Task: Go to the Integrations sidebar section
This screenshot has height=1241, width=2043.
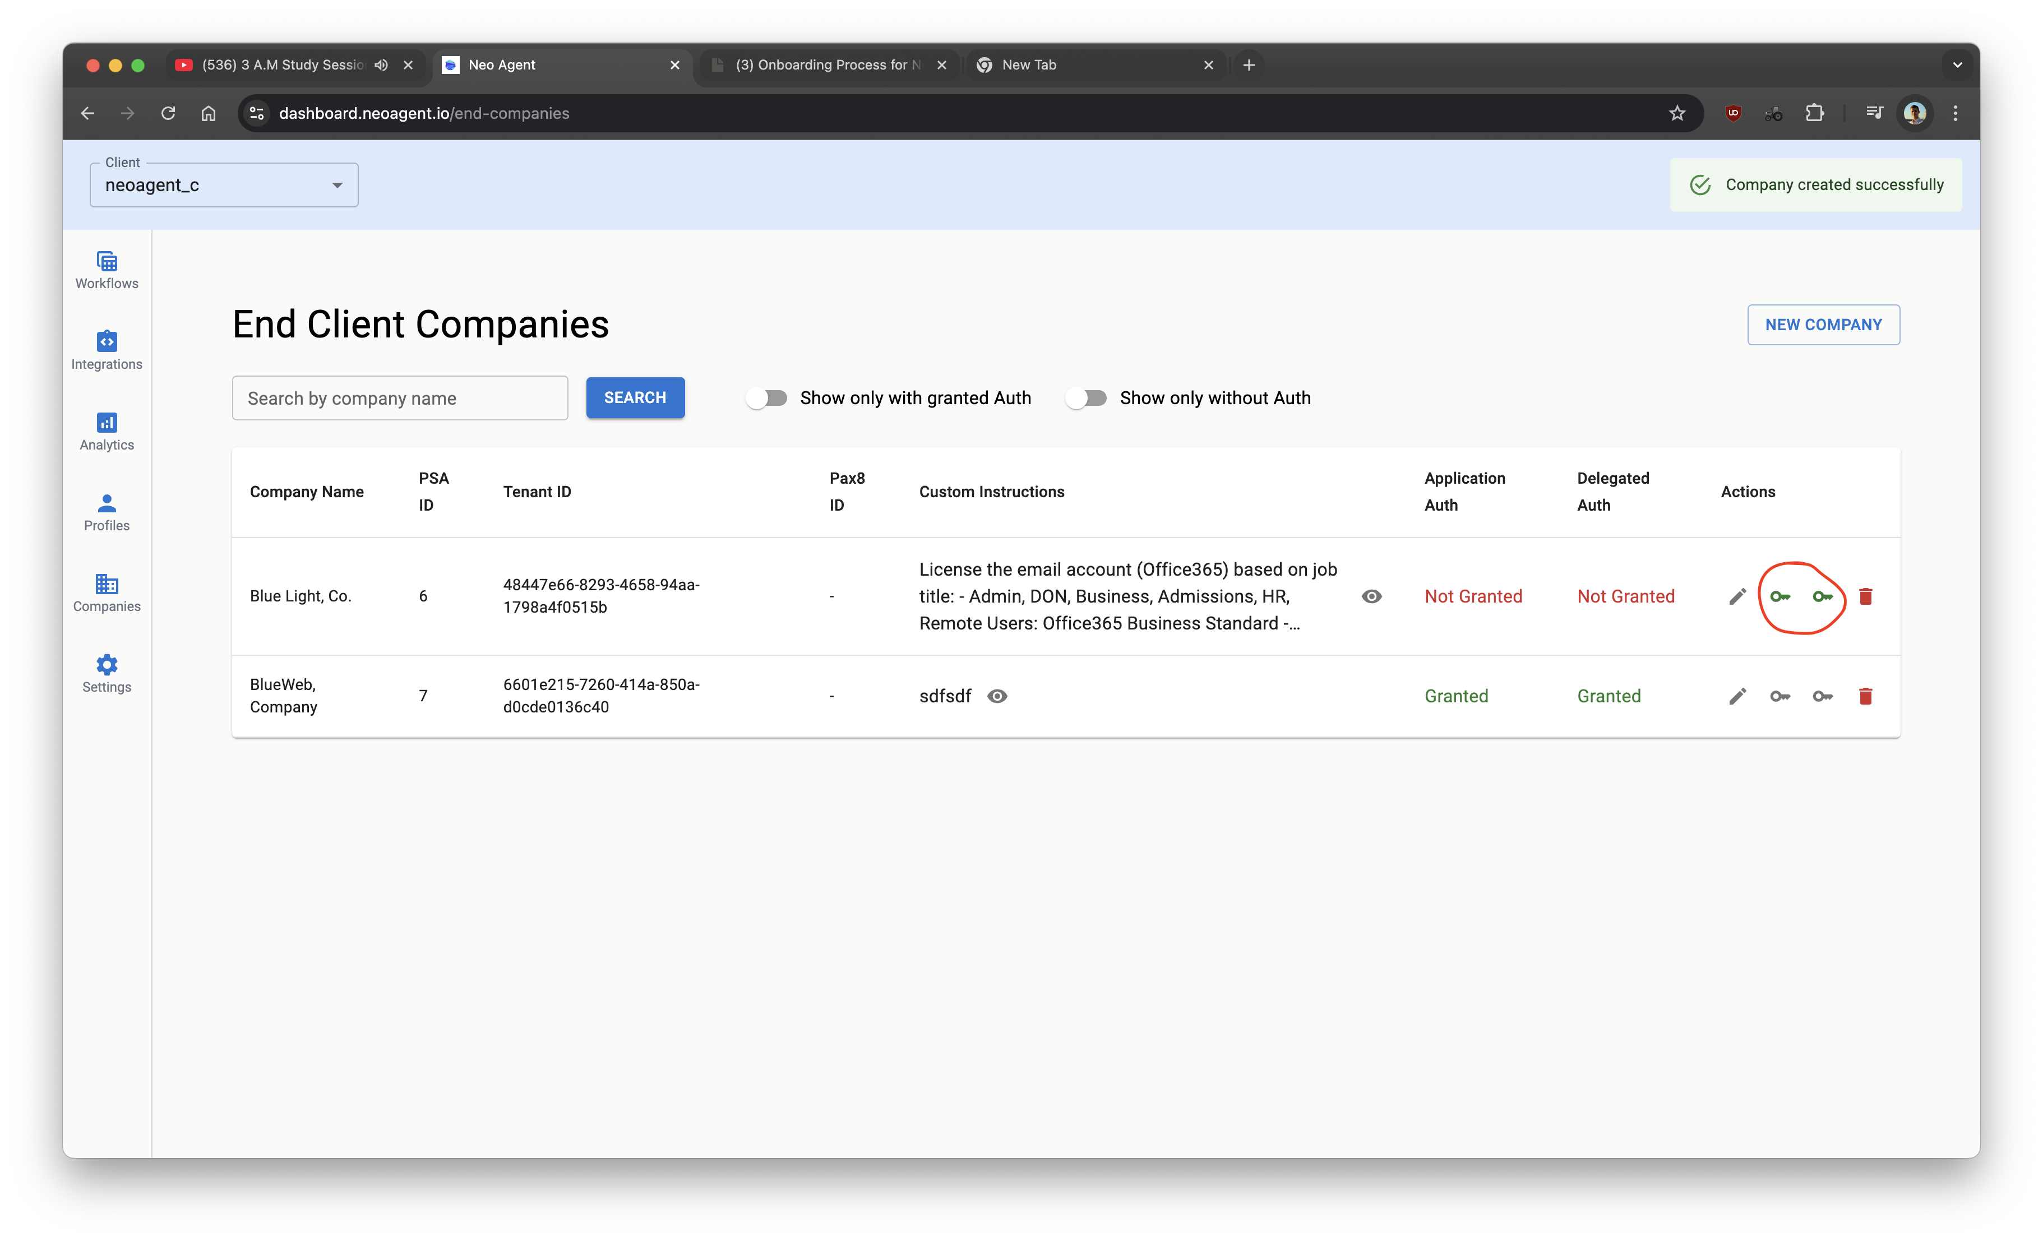Action: pyautogui.click(x=107, y=351)
